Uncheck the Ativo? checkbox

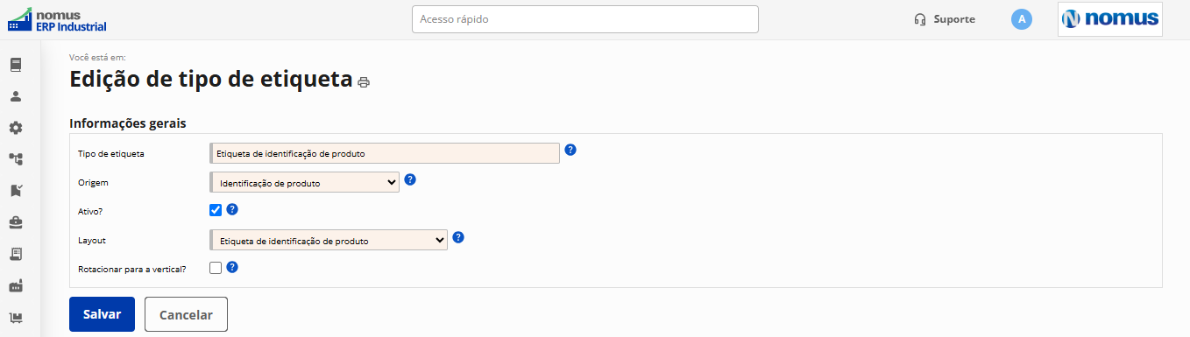point(216,210)
